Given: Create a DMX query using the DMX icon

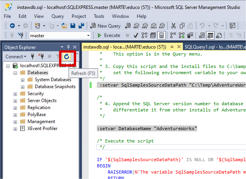Looking at the screenshot, I should click(145, 26).
